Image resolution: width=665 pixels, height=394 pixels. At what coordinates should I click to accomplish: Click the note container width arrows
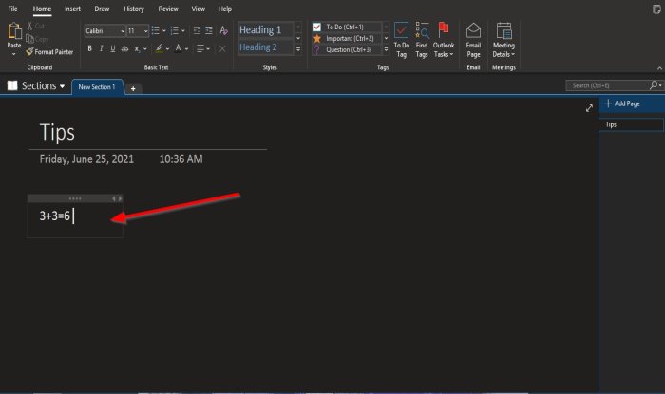click(117, 198)
